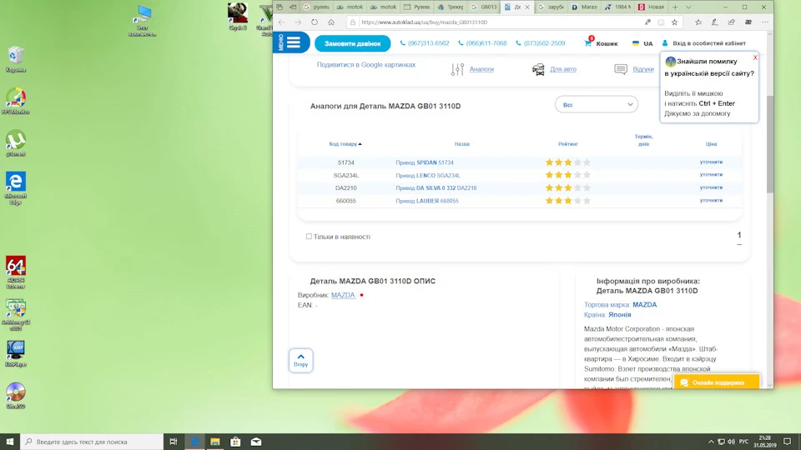Open the Онлайн поддержка chat button
This screenshot has width=801, height=450.
[x=716, y=382]
